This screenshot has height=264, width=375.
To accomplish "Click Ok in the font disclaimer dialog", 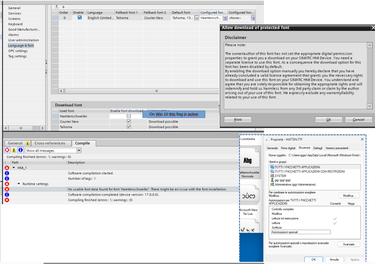I will coord(329,119).
